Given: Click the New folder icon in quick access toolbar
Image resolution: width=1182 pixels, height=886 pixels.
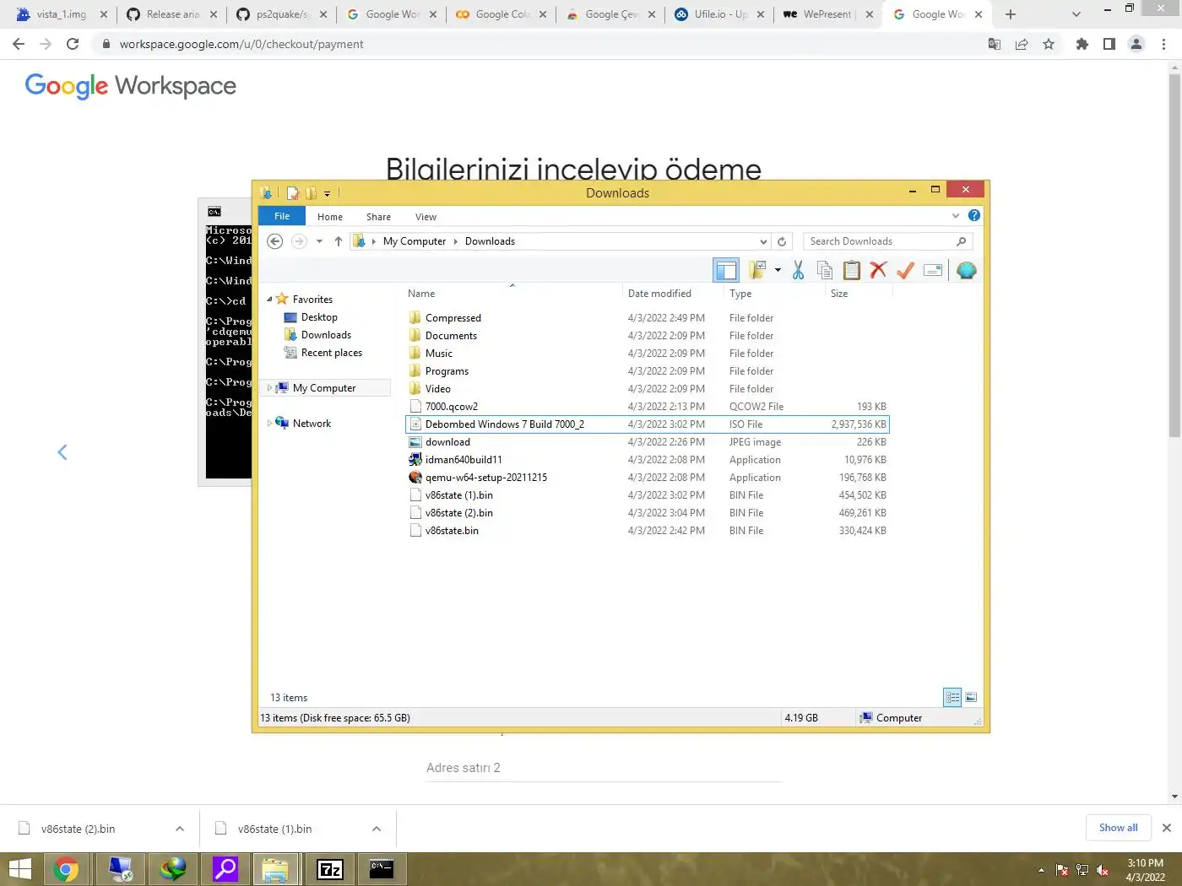Looking at the screenshot, I should [311, 193].
